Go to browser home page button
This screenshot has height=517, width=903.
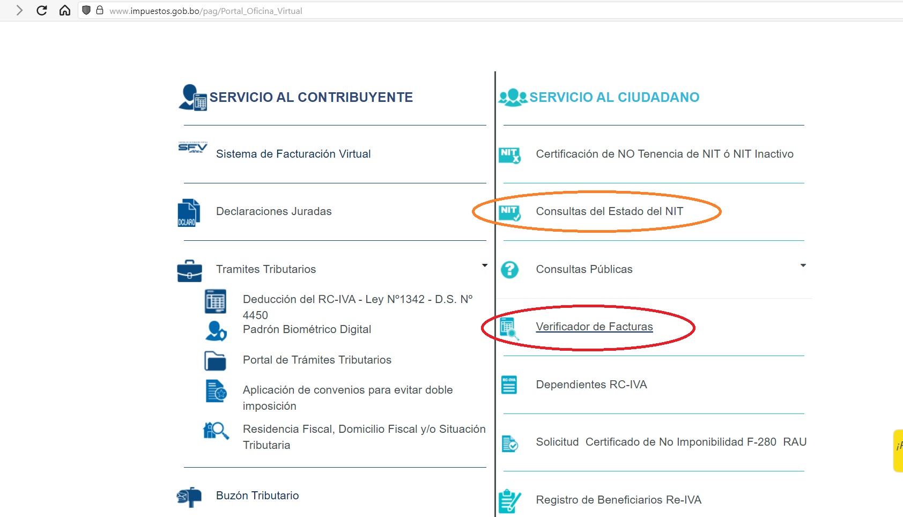(65, 11)
